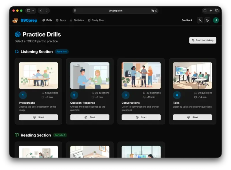The width and height of the screenshot is (231, 170).
Task: Click the 990prep fox logo
Action: tap(15, 20)
